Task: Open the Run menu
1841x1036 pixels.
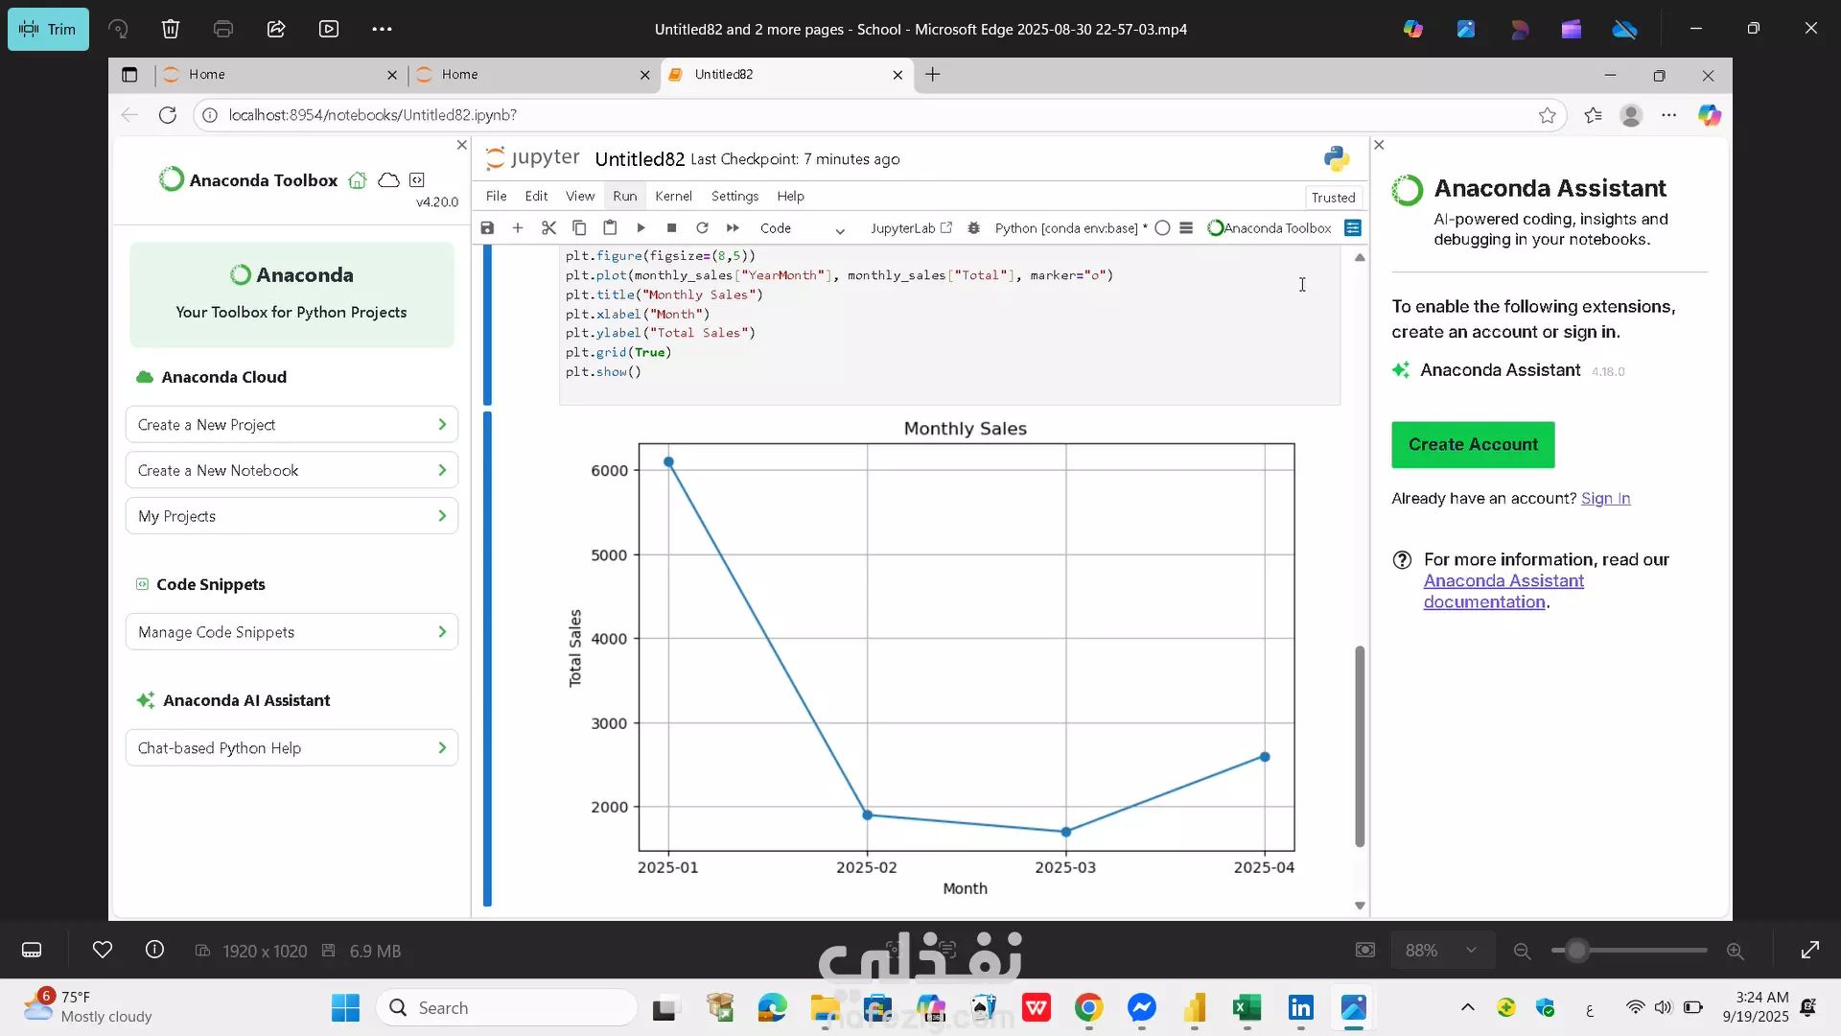Action: [624, 196]
